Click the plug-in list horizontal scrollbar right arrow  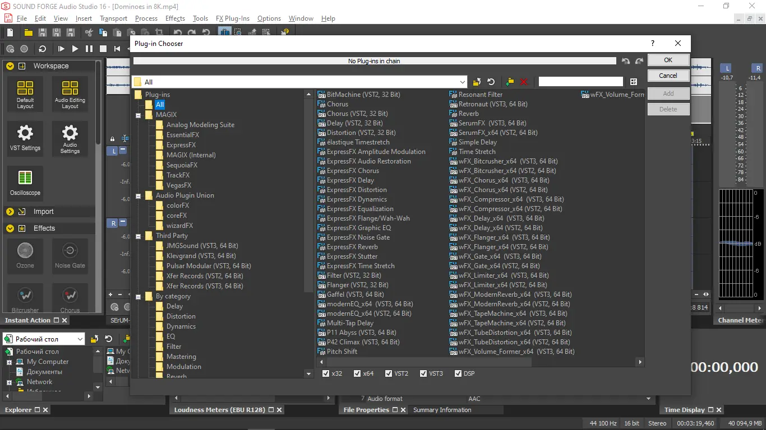[x=640, y=362]
